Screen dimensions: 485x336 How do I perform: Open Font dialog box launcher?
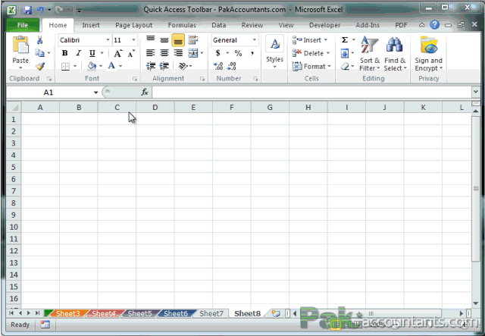[135, 79]
